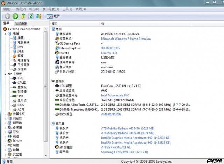The image size is (224, 164).
Task: Switch to the 選單 tab
Action: click(6, 23)
